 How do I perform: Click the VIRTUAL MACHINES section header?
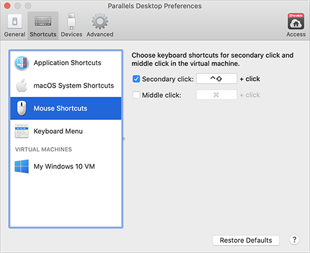tap(44, 150)
